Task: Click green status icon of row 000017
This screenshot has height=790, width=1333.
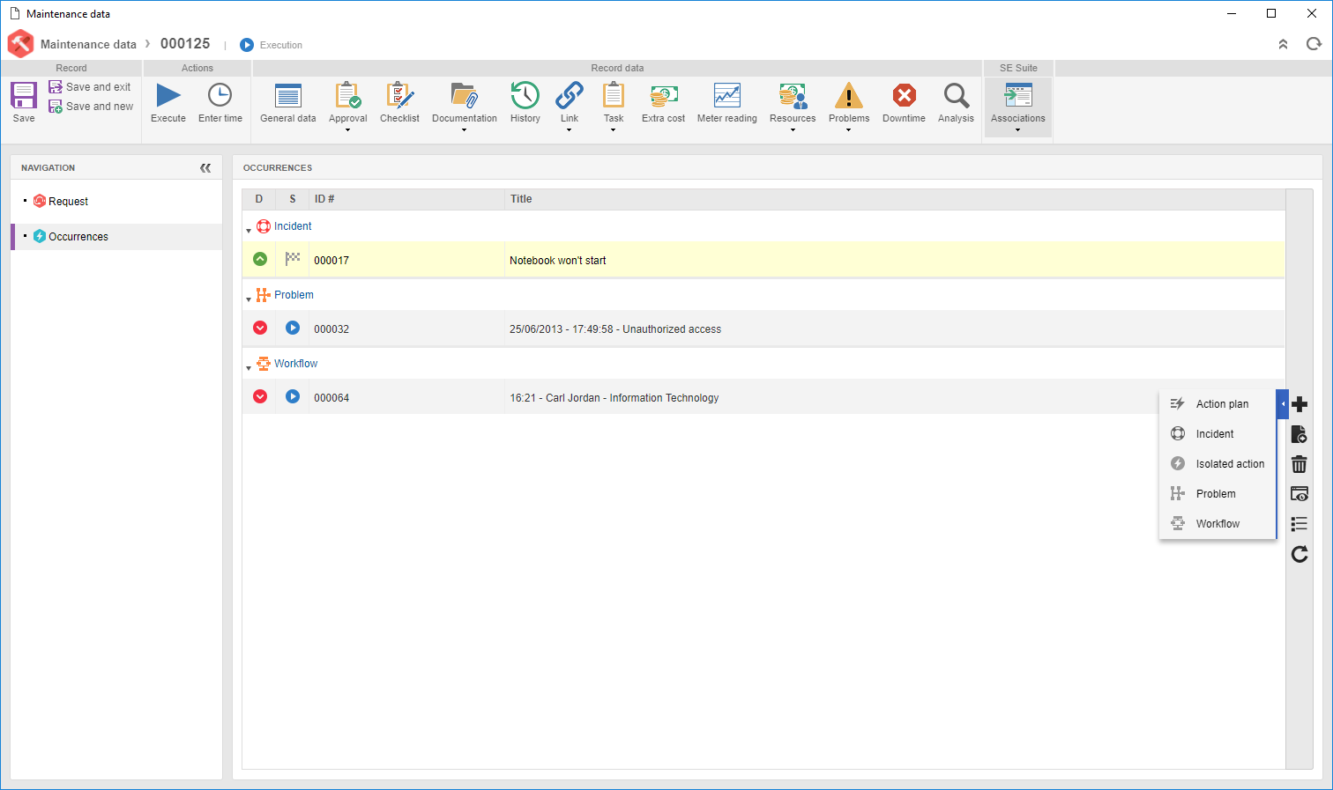Action: [260, 259]
